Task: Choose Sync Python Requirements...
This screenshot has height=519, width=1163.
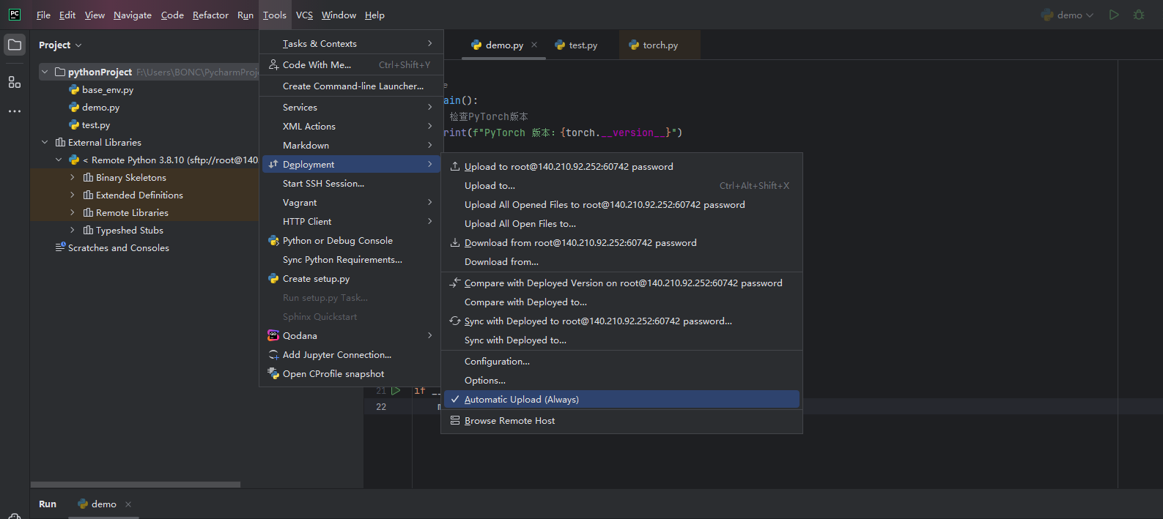Action: point(351,259)
